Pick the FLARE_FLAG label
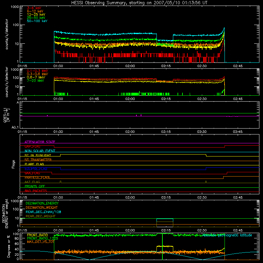 pyautogui.click(x=34, y=164)
